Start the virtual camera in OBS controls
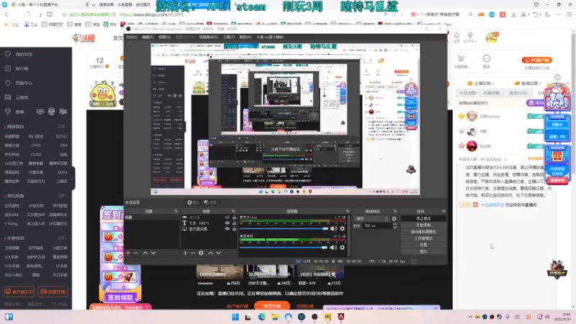Image resolution: width=576 pixels, height=324 pixels. pos(423,232)
